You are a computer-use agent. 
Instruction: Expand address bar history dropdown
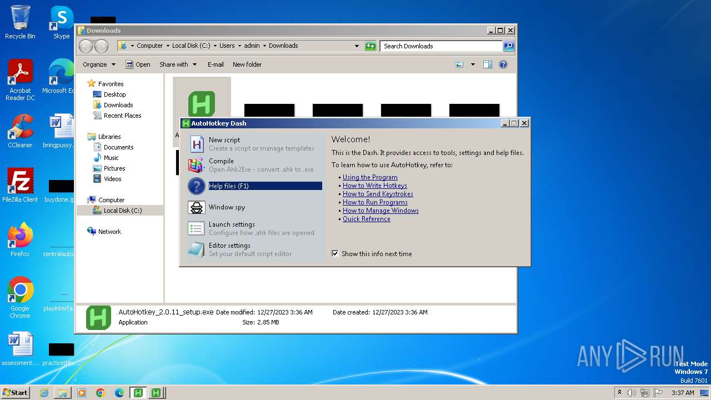click(357, 46)
